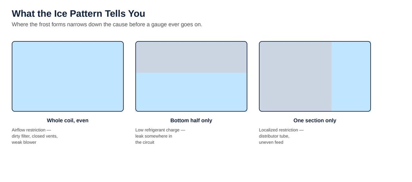Click the 'Localized restriction —' text line
Screen dimensions: 412x182
point(281,130)
